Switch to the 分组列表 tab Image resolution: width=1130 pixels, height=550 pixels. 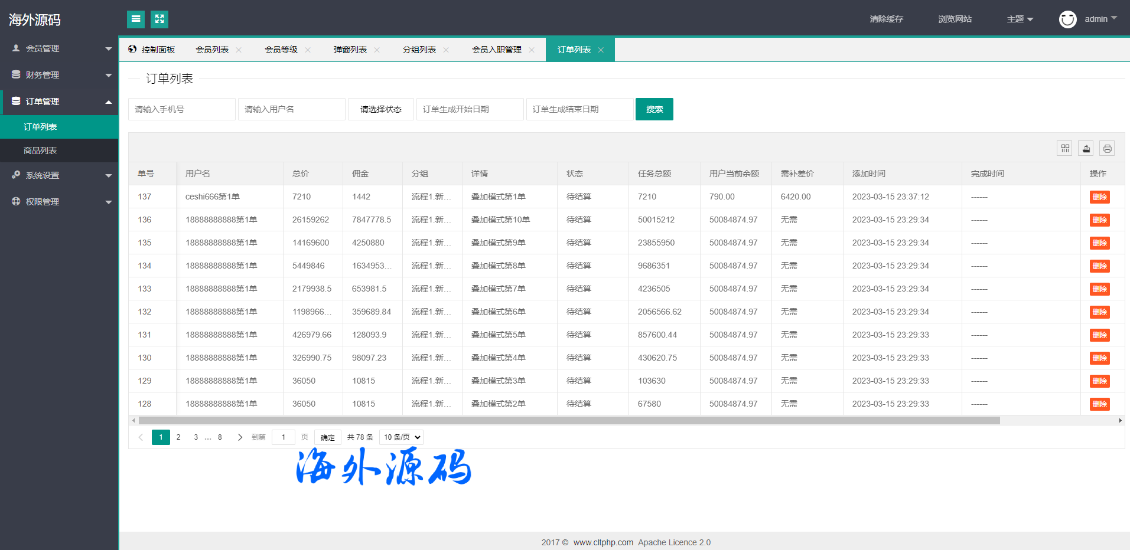click(x=419, y=50)
